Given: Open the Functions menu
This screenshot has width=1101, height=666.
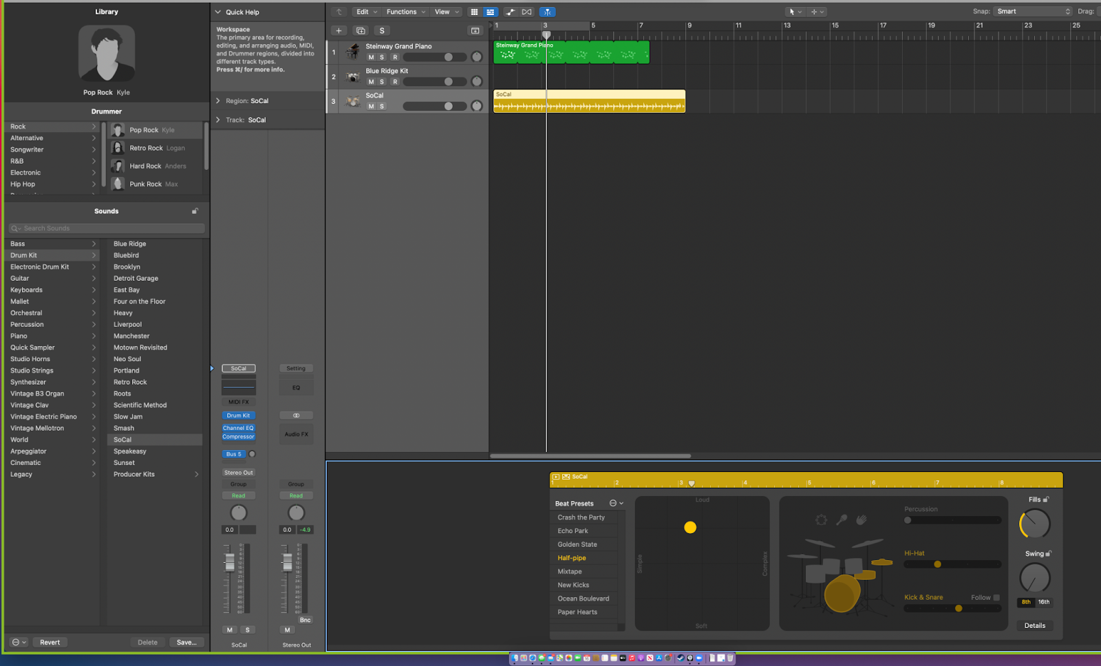Looking at the screenshot, I should [x=406, y=12].
